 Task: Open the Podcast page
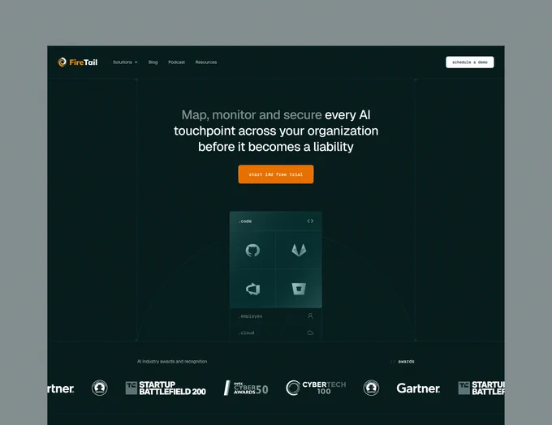click(176, 62)
